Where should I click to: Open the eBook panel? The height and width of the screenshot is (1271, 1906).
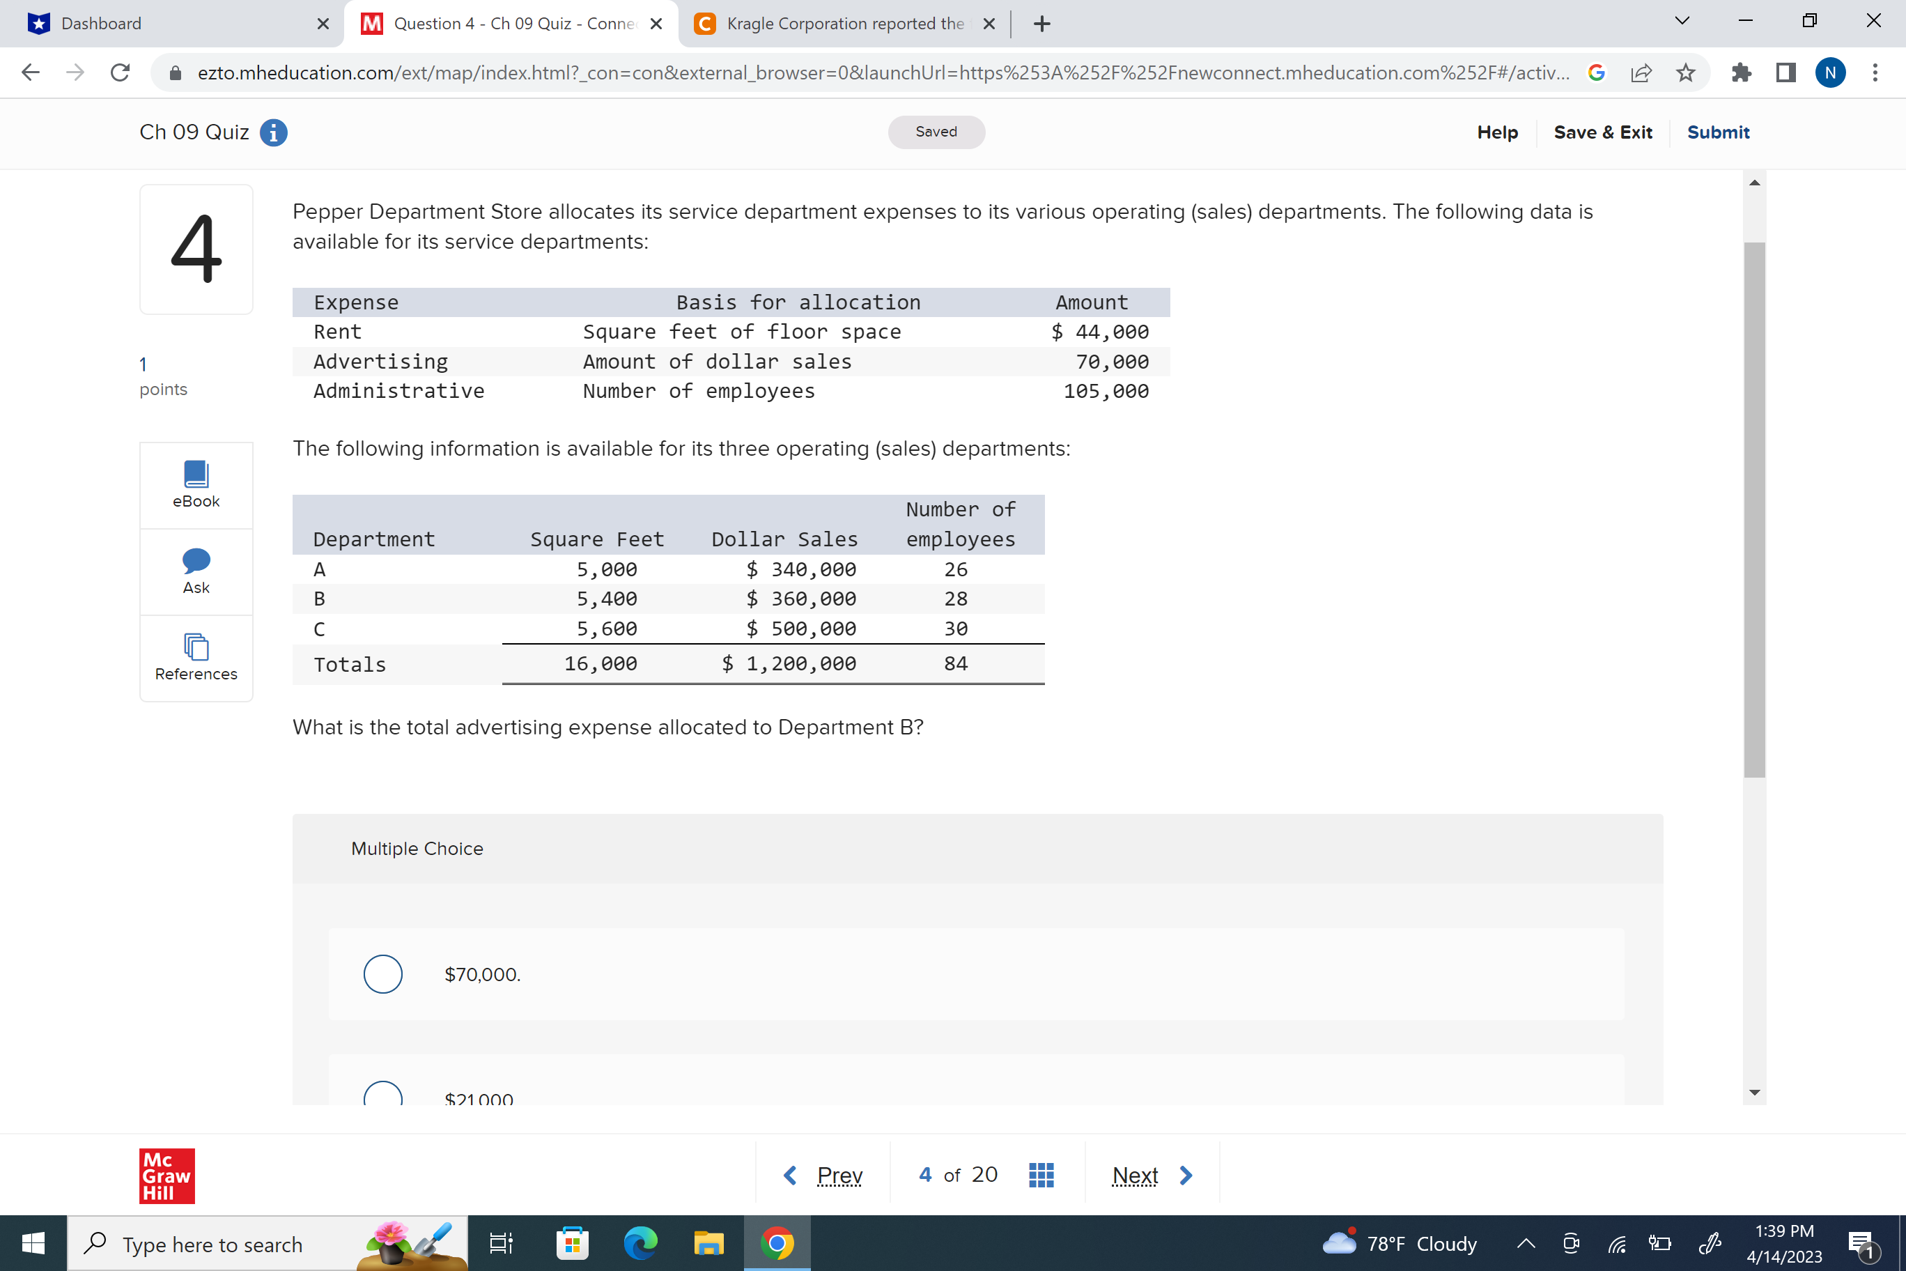tap(195, 484)
